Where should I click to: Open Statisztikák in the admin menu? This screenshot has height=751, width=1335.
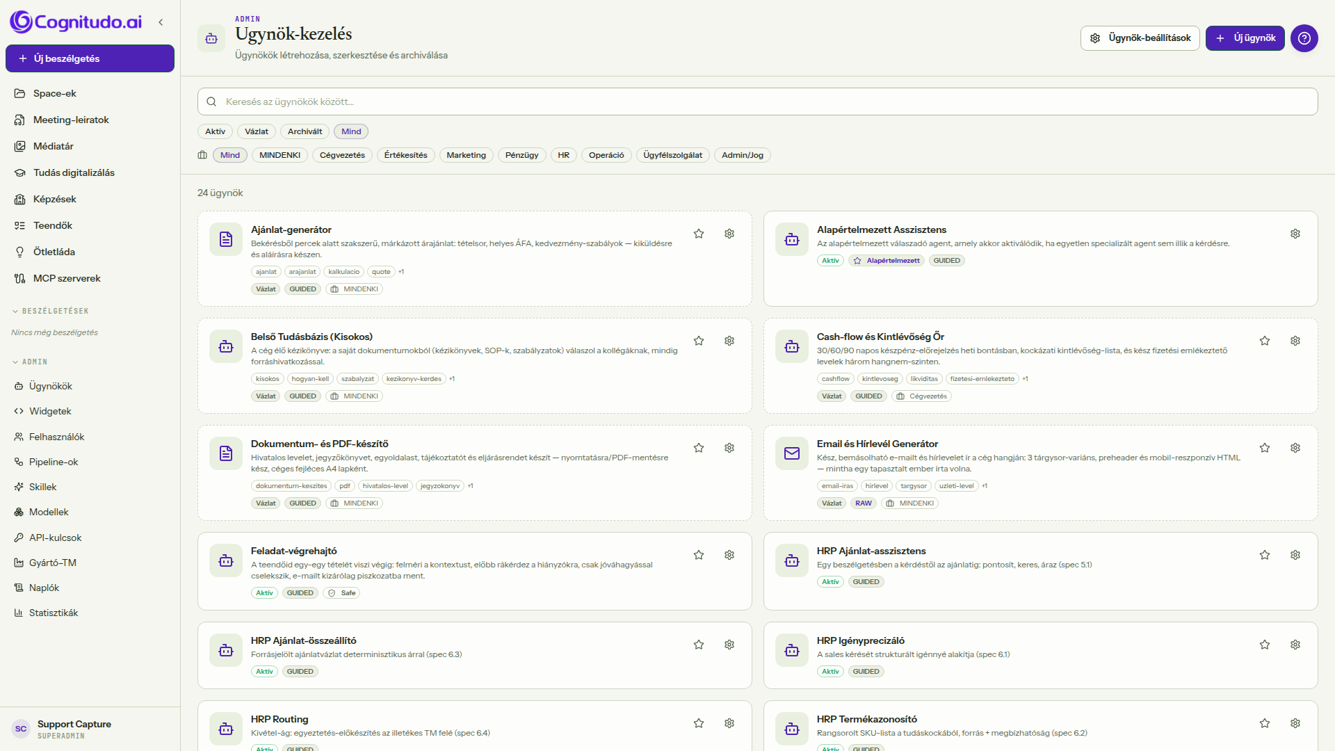point(54,613)
